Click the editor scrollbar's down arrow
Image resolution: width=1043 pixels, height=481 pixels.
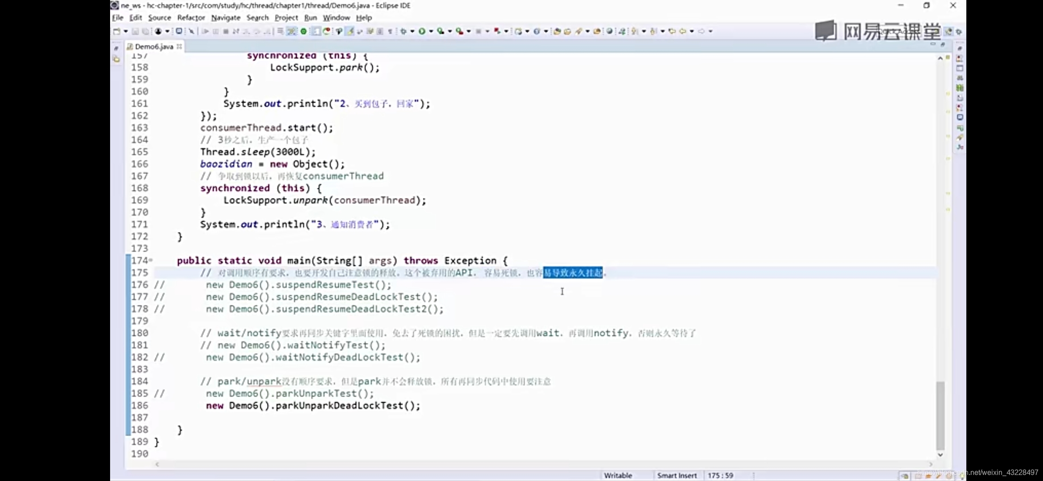point(940,455)
